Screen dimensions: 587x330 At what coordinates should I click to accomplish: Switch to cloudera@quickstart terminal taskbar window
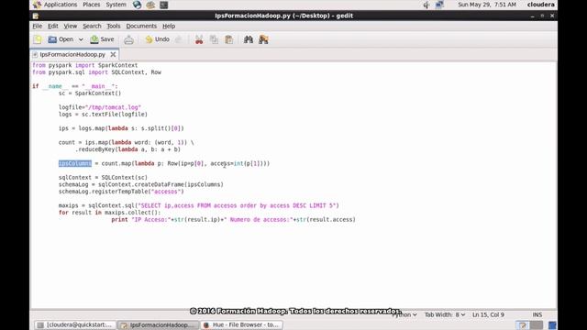pos(75,324)
